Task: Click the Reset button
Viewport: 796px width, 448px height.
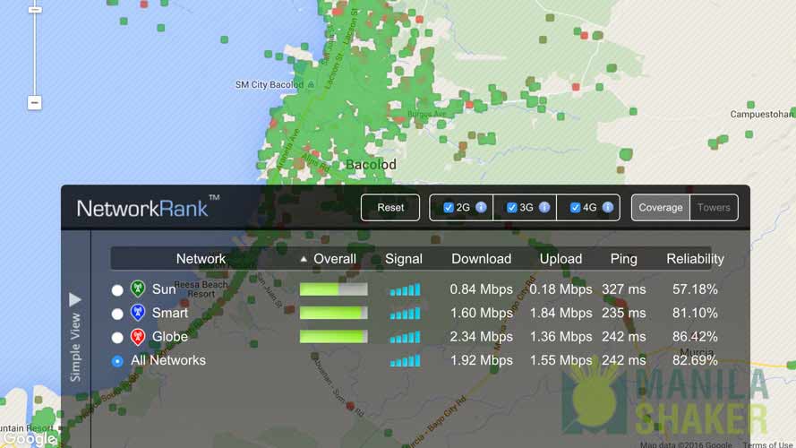Action: 390,207
